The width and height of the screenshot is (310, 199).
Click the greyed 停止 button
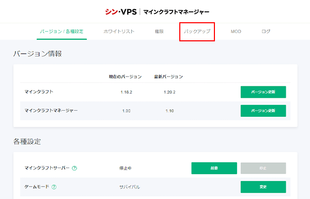click(263, 168)
